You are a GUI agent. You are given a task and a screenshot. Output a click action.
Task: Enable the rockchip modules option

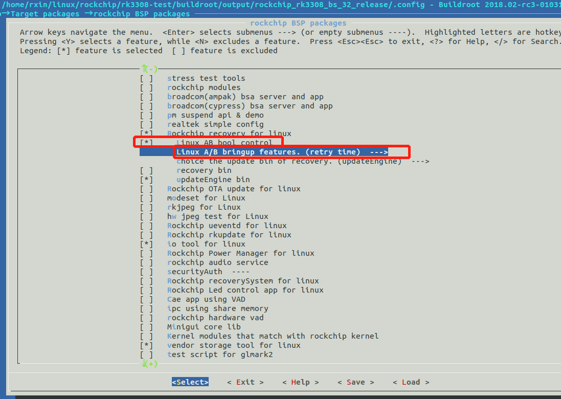point(146,87)
